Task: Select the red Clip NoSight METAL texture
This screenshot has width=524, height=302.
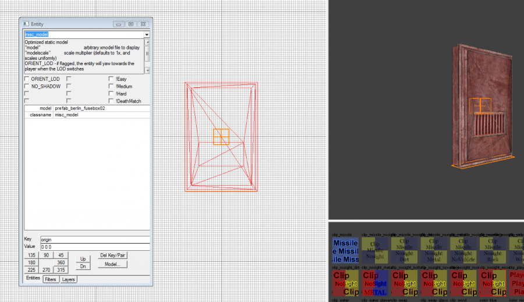Action: (x=374, y=283)
